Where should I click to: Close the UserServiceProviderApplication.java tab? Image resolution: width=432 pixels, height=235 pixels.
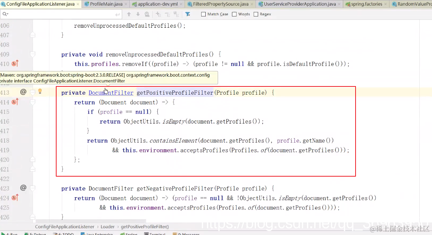click(339, 4)
